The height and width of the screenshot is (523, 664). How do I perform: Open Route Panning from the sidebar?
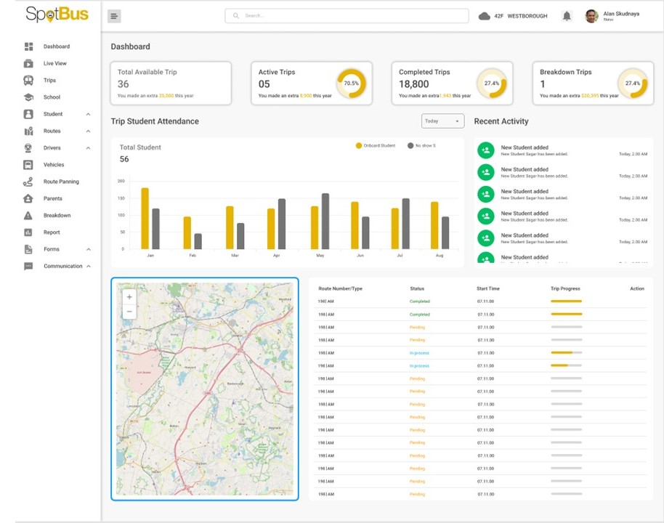[x=60, y=181]
